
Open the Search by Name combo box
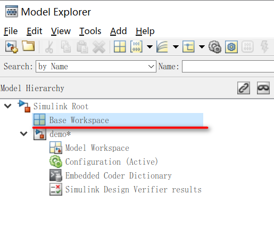point(96,66)
